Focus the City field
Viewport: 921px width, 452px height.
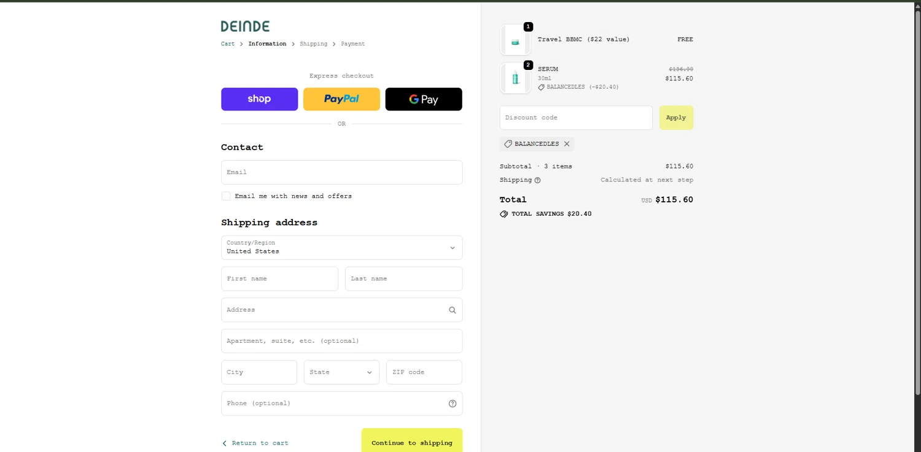click(258, 372)
